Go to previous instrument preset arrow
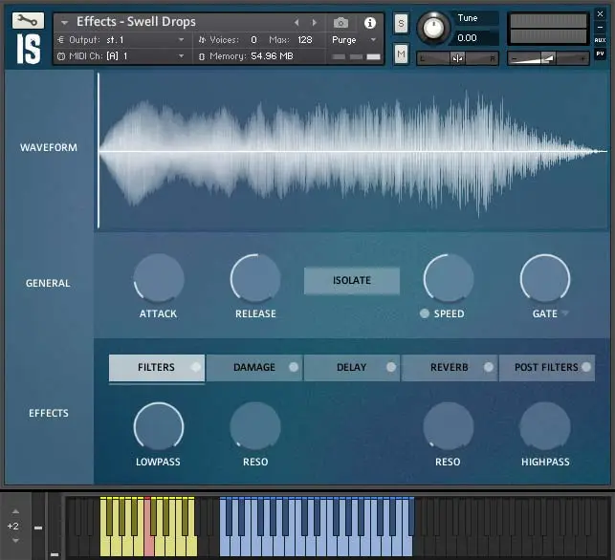The width and height of the screenshot is (615, 560). coord(297,22)
